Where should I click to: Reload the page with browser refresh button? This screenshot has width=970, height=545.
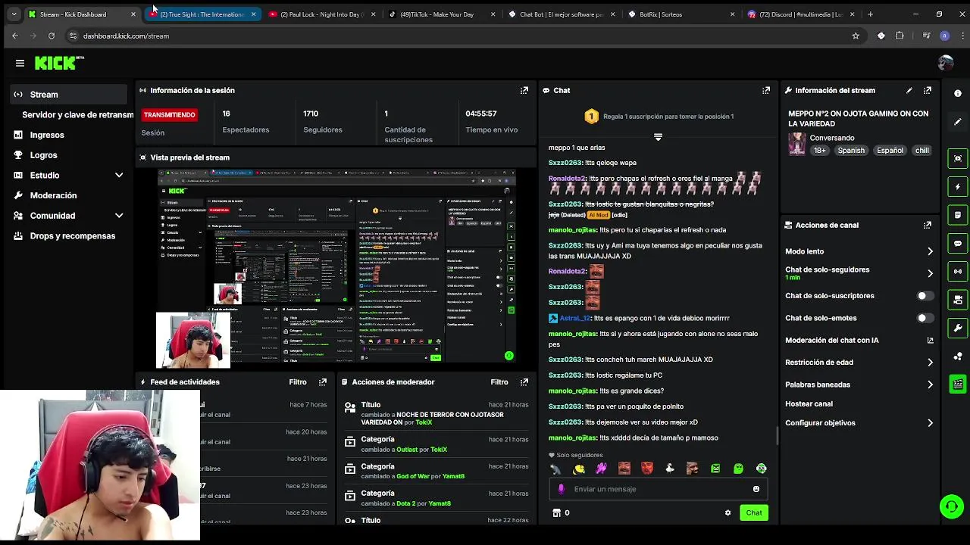51,36
